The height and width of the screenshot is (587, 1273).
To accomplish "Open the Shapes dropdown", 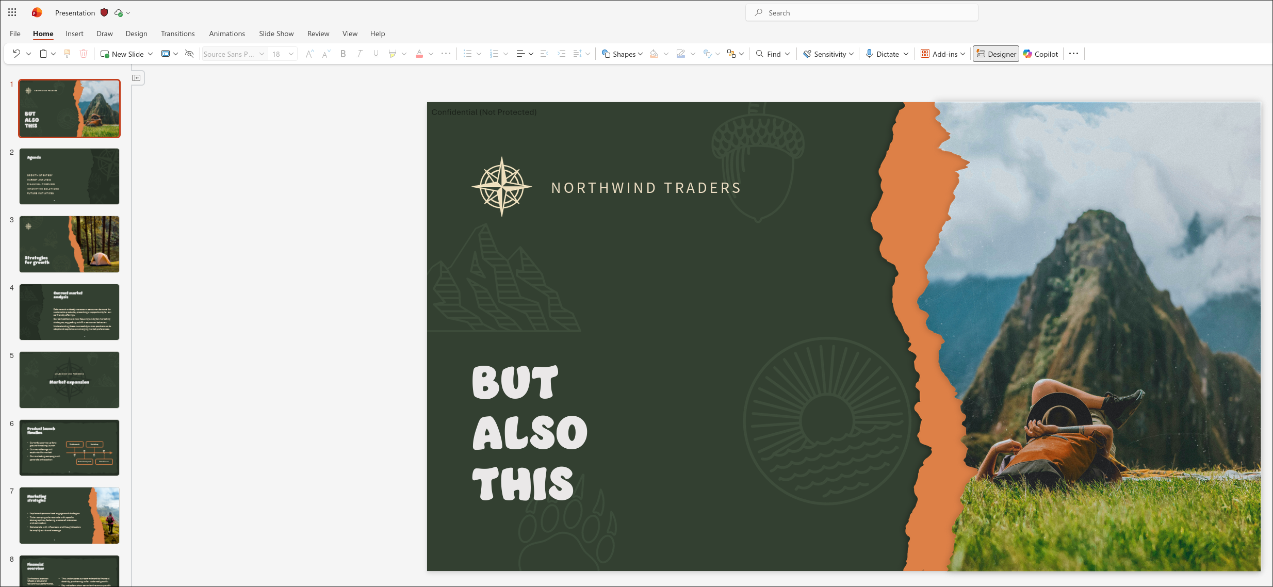I will (x=622, y=54).
